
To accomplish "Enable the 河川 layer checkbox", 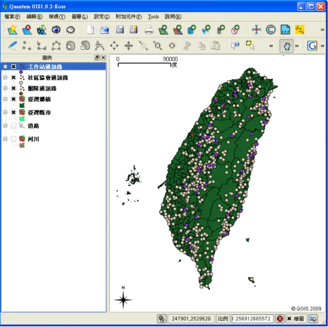I will point(13,139).
